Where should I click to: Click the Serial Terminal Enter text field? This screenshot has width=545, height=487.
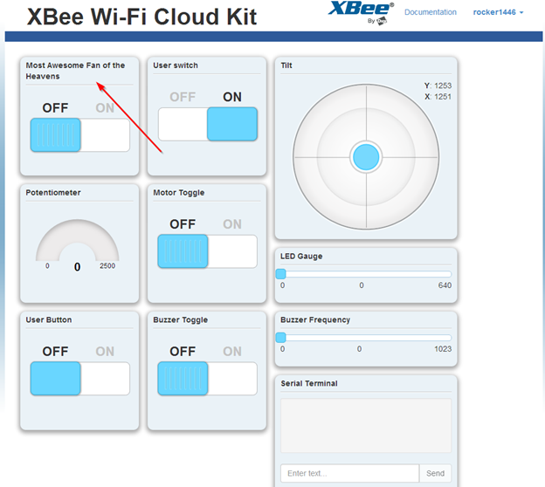(349, 473)
